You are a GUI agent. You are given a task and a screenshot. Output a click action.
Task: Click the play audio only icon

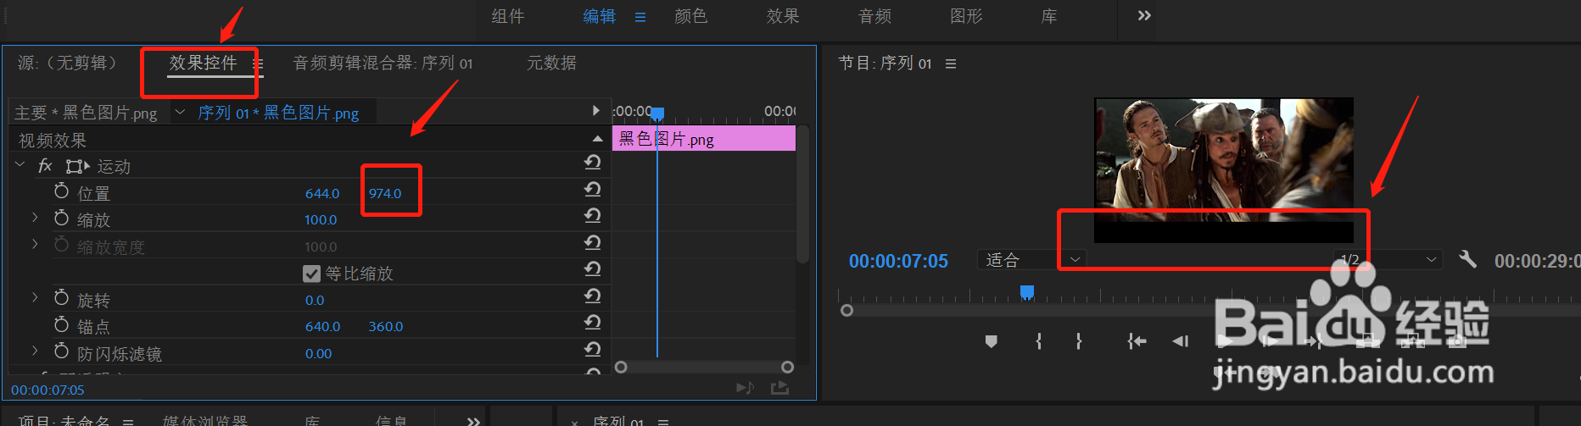point(745,388)
